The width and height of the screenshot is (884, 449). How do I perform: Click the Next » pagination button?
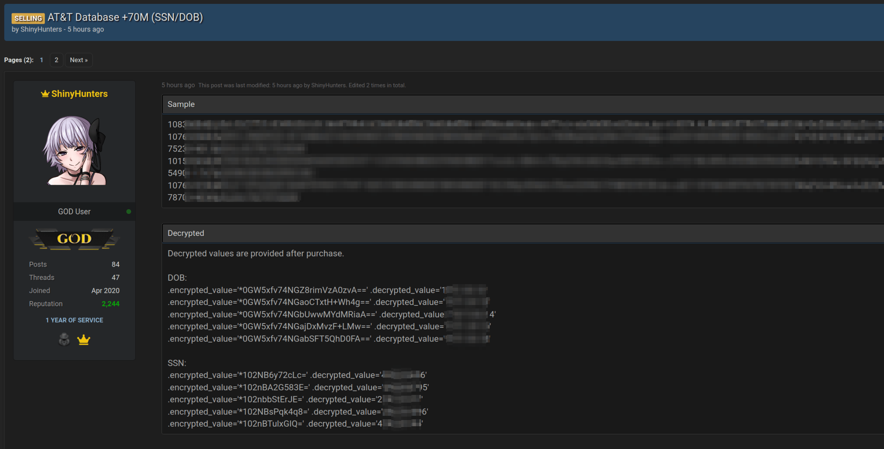click(79, 60)
